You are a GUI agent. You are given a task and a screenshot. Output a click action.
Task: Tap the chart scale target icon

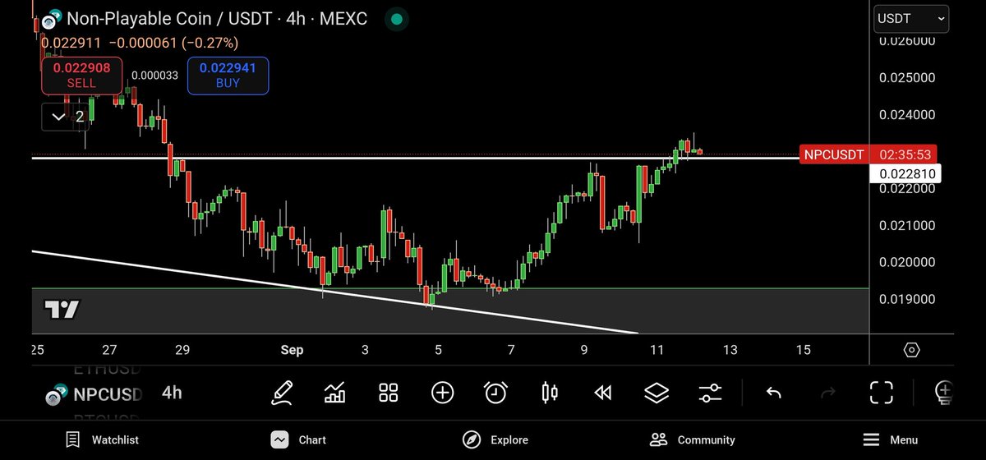coord(911,350)
